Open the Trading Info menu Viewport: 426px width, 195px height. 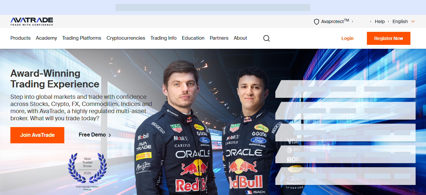pyautogui.click(x=163, y=38)
